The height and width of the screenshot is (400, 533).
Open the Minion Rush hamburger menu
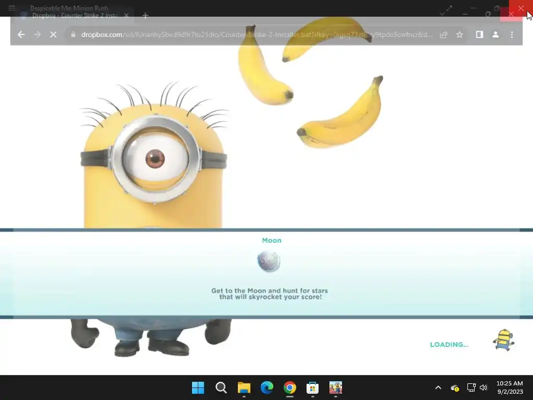click(12, 8)
